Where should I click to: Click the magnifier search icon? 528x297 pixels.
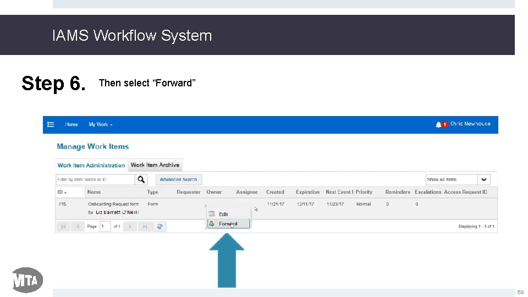coord(141,179)
